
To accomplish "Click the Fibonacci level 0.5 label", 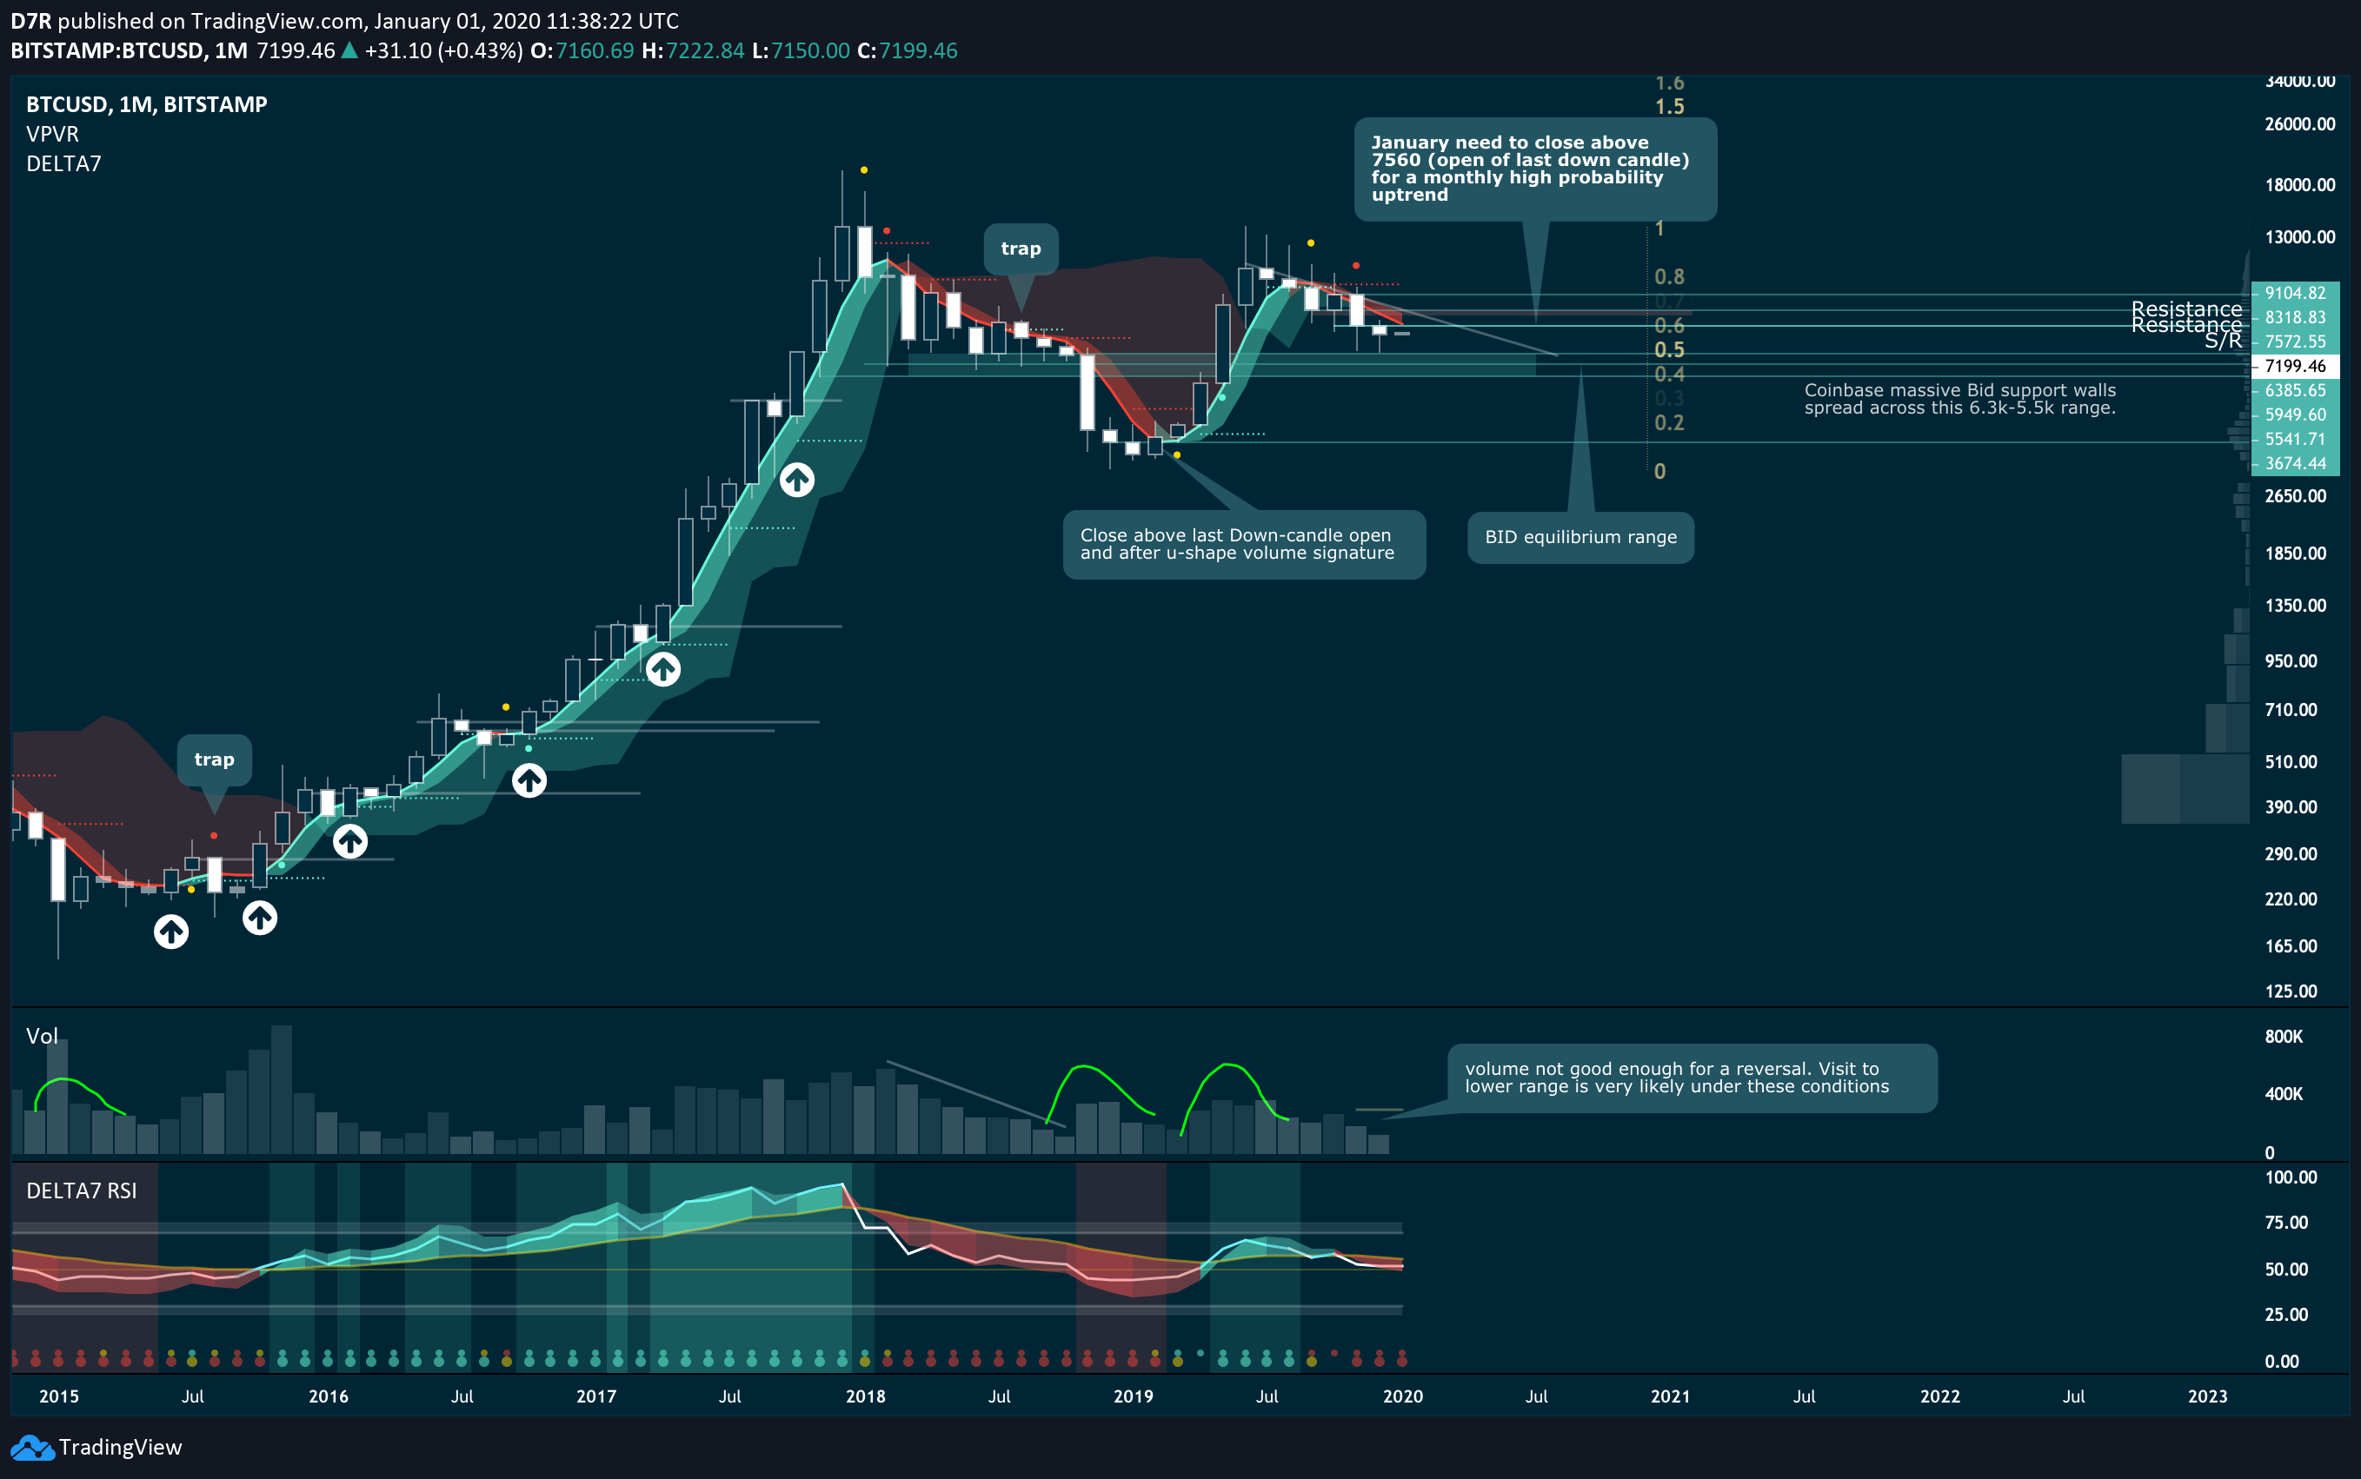I will click(x=1669, y=350).
